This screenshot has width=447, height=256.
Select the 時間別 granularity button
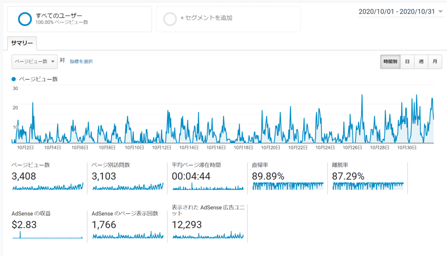click(x=390, y=61)
